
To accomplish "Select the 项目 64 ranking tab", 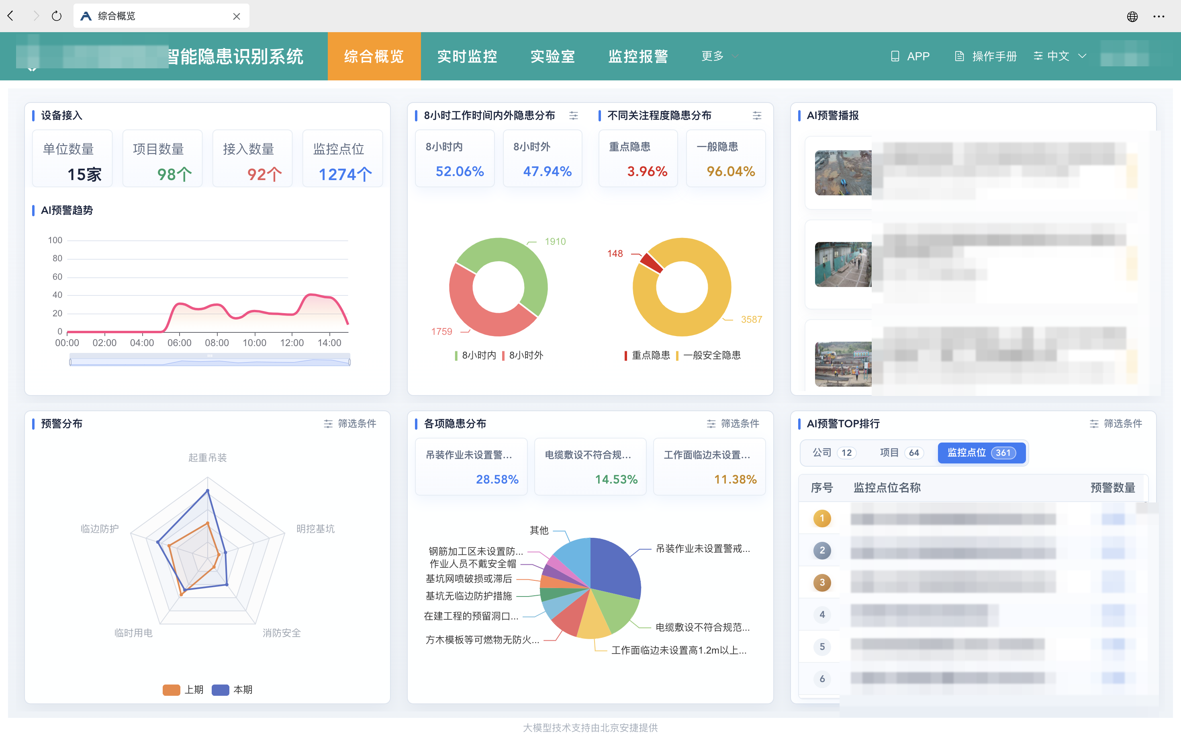I will click(901, 453).
